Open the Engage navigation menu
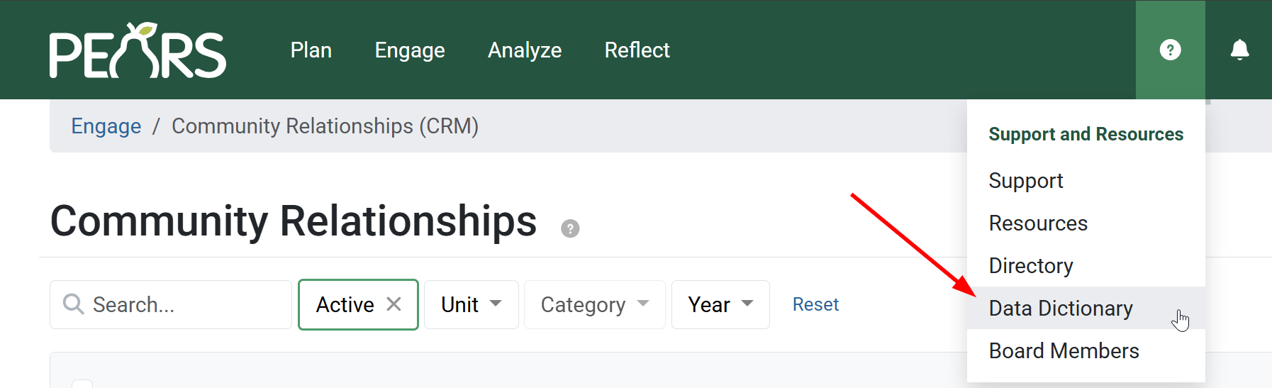This screenshot has height=388, width=1272. [x=410, y=50]
